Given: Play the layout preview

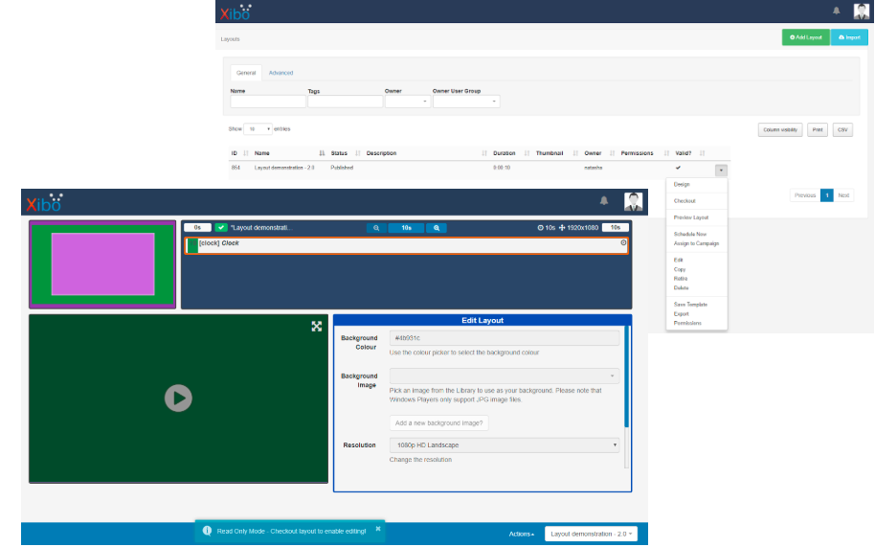Looking at the screenshot, I should [178, 398].
